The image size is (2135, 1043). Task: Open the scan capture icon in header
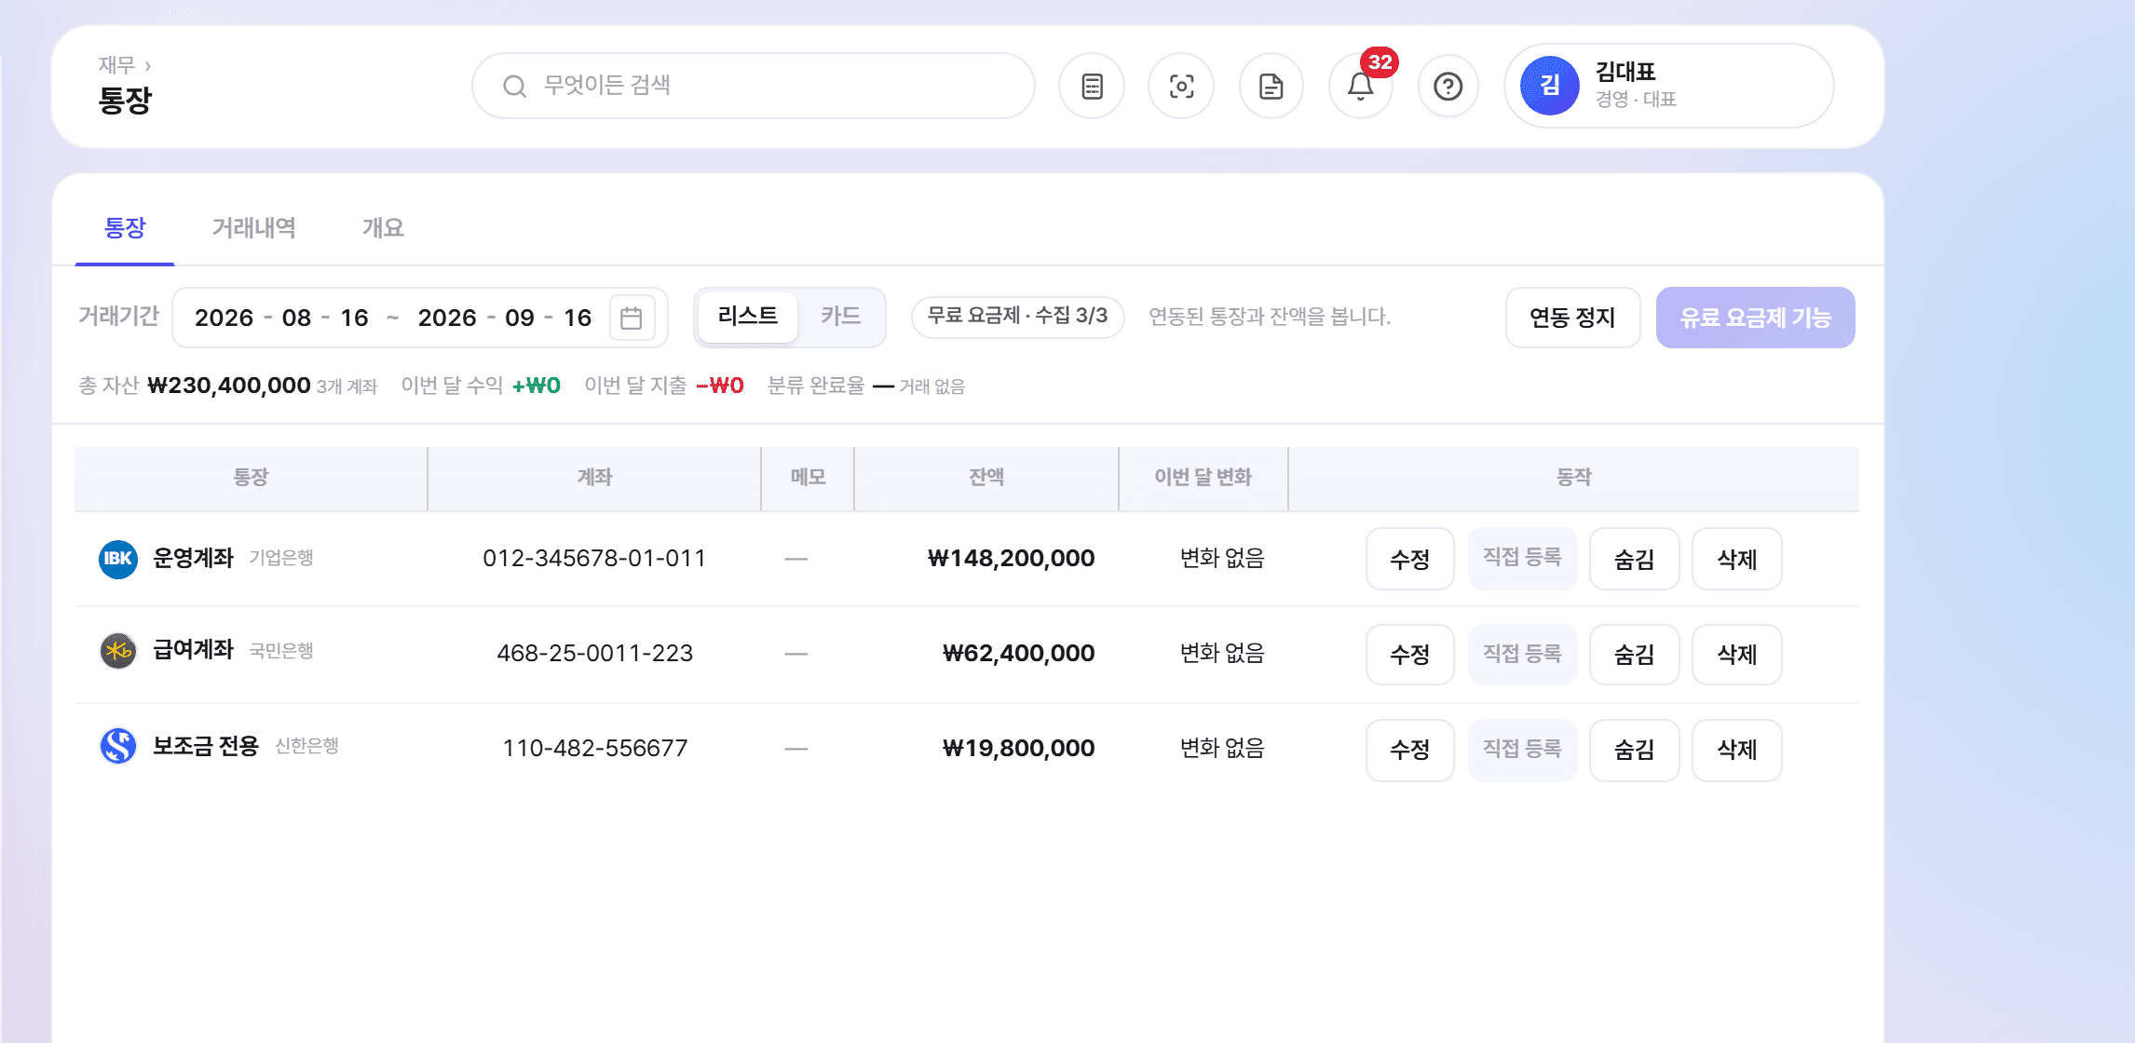click(x=1181, y=87)
